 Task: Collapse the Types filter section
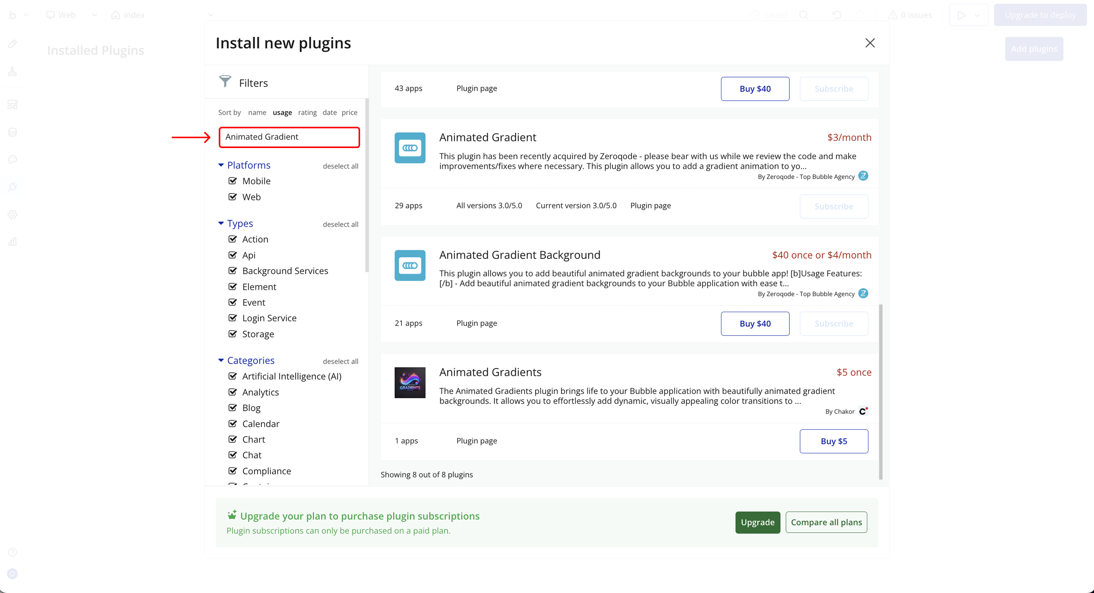221,223
